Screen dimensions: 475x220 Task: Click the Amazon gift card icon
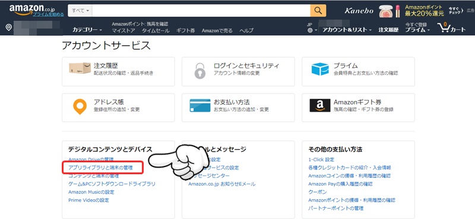tap(320, 106)
